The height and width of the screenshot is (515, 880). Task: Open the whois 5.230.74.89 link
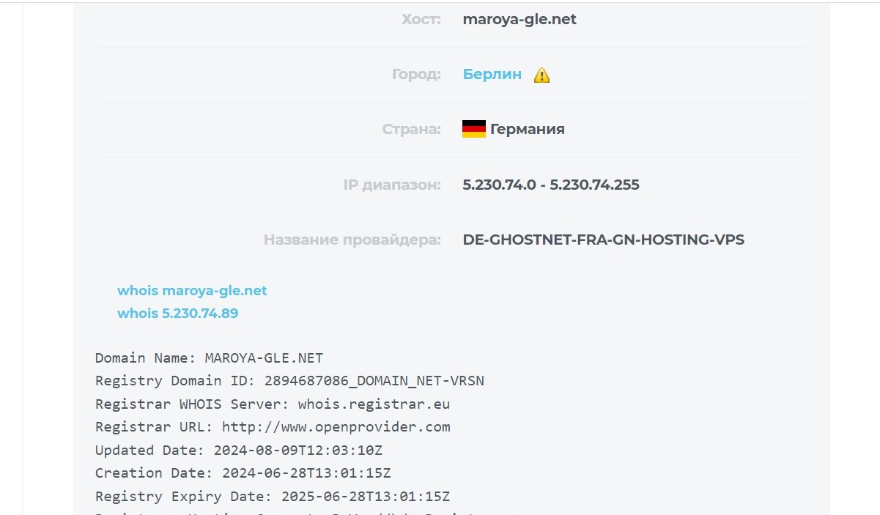click(x=177, y=314)
